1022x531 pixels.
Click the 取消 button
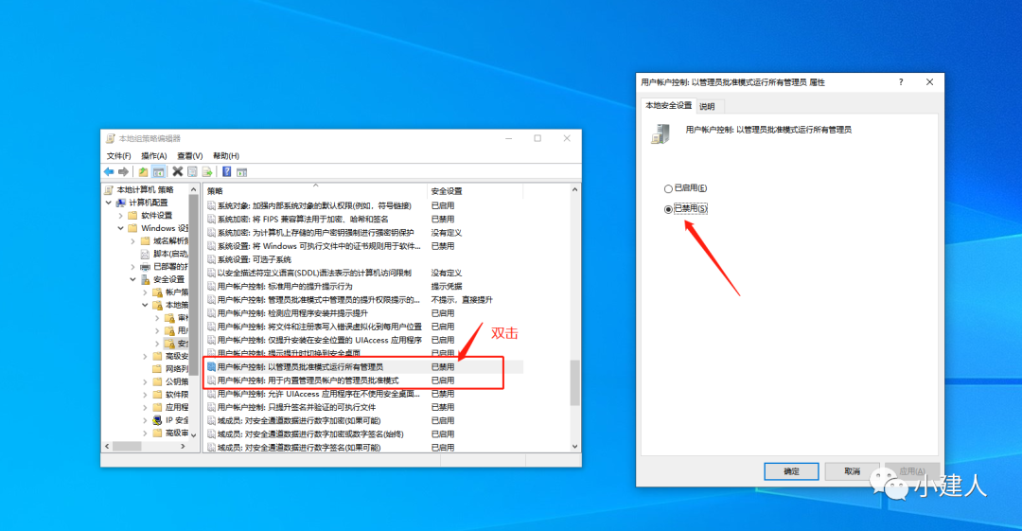click(x=852, y=471)
